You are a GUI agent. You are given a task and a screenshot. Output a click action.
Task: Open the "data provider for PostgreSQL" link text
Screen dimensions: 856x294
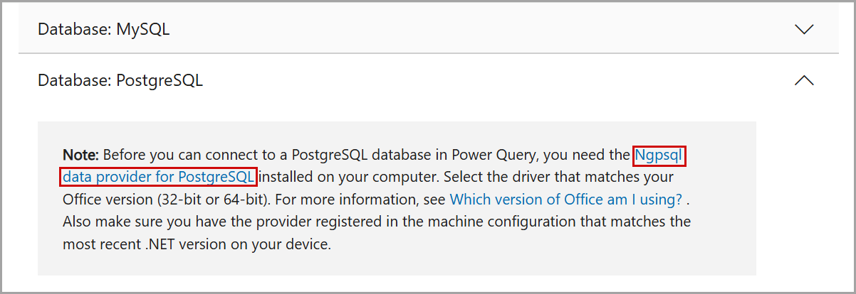(x=158, y=176)
